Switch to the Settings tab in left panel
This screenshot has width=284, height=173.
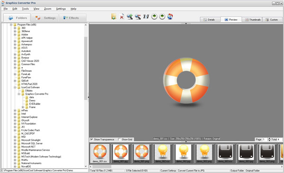point(45,18)
